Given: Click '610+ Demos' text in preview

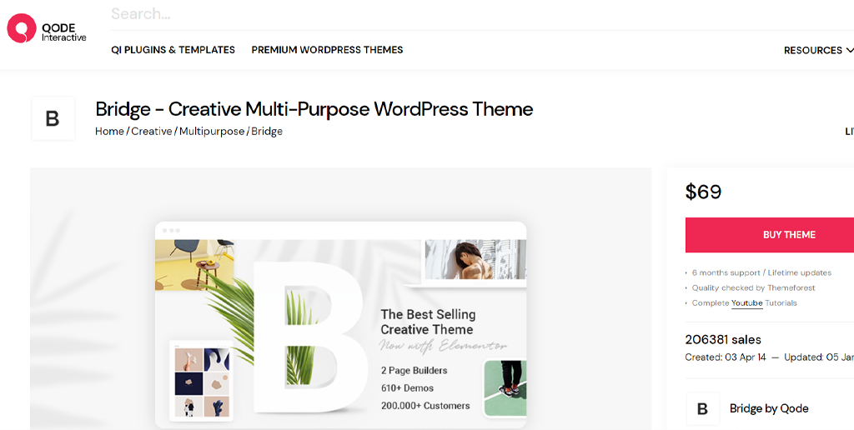Looking at the screenshot, I should point(407,388).
